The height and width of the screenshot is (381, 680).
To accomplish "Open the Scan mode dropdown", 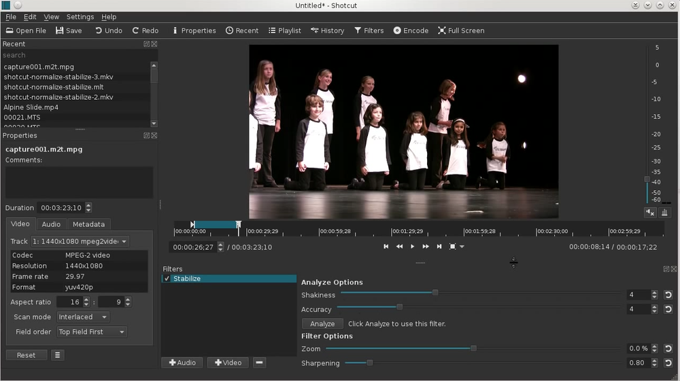I will coord(83,317).
